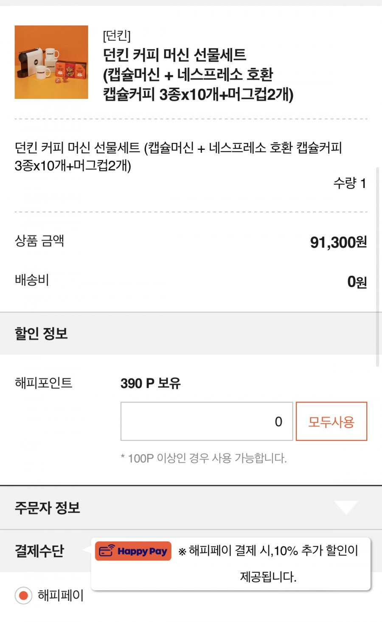Screen dimensions: 382x622
Task: Tap the card icon in Happy Pay badge
Action: (x=106, y=551)
